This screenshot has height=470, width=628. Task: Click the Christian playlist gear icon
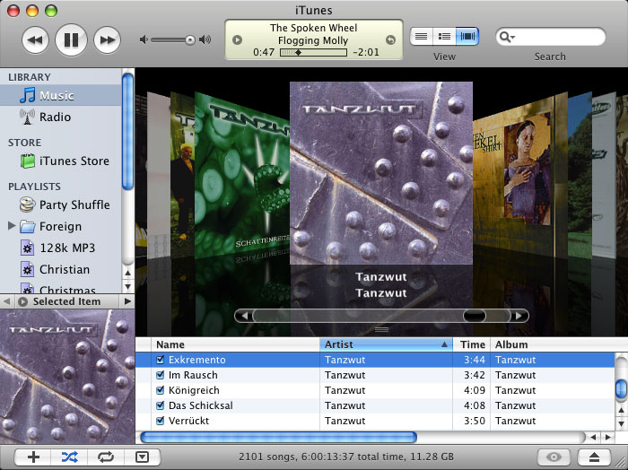[x=27, y=269]
